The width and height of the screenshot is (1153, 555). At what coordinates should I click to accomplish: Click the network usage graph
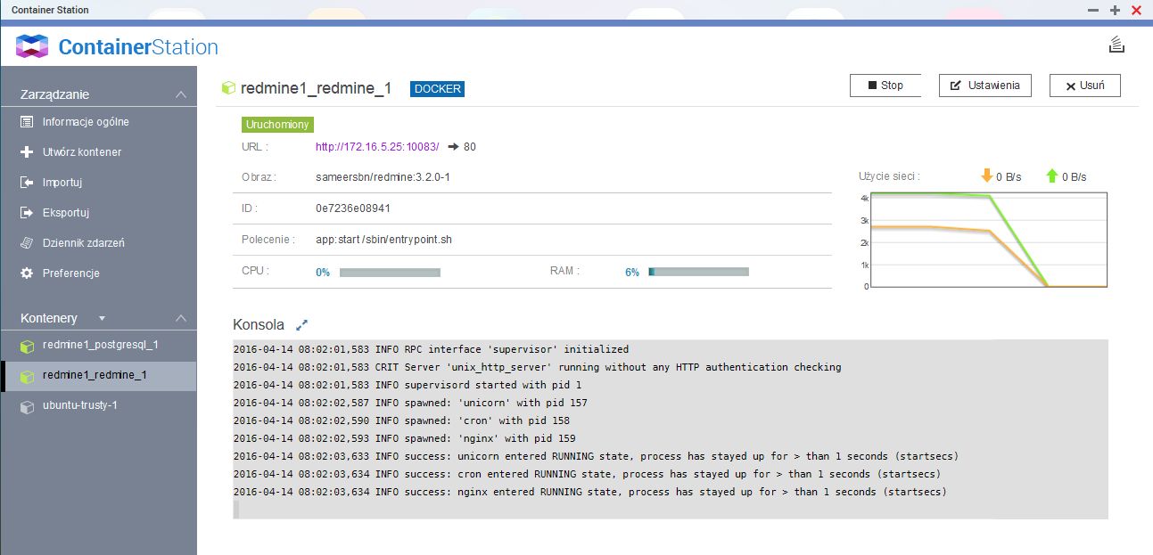click(x=989, y=241)
